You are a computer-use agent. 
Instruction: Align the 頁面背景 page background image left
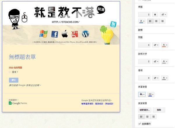pos(141,117)
